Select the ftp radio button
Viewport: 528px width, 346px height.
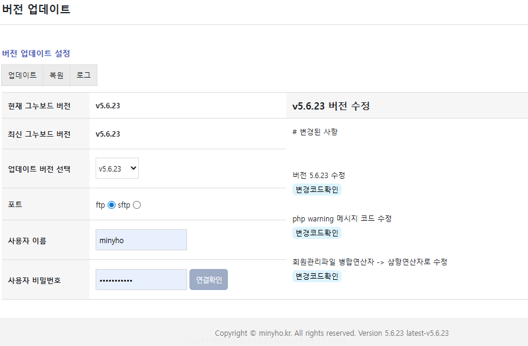(111, 205)
